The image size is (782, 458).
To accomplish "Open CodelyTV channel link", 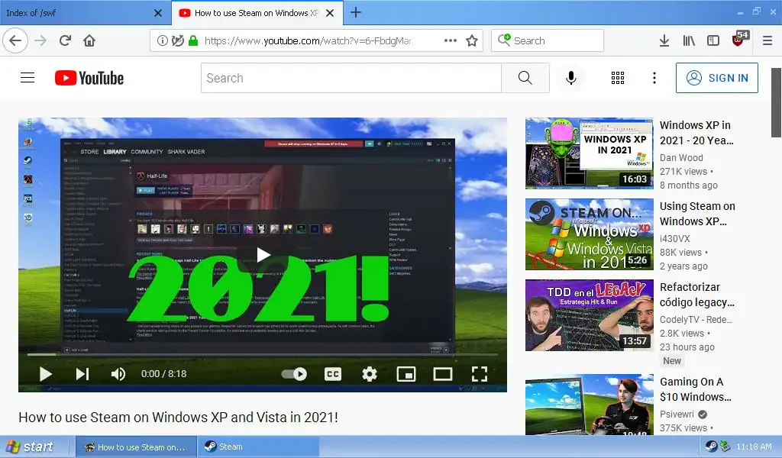I will pos(696,319).
